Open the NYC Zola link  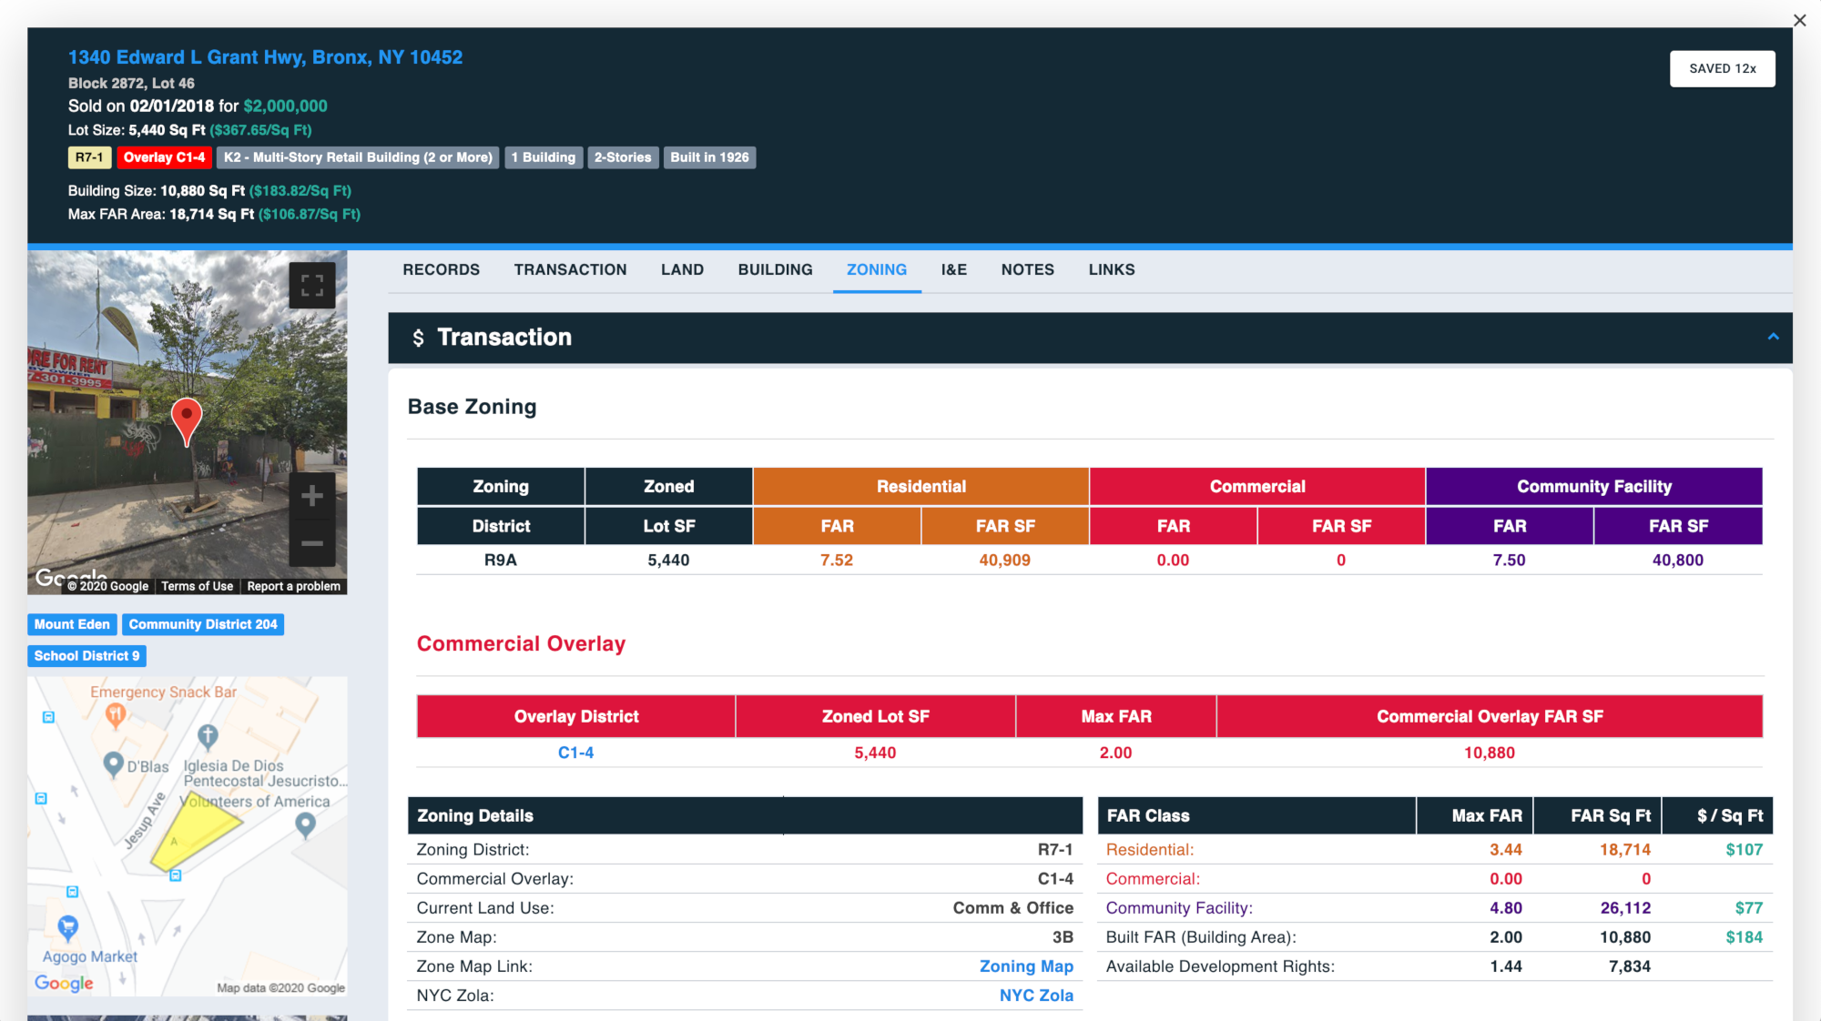point(1036,996)
